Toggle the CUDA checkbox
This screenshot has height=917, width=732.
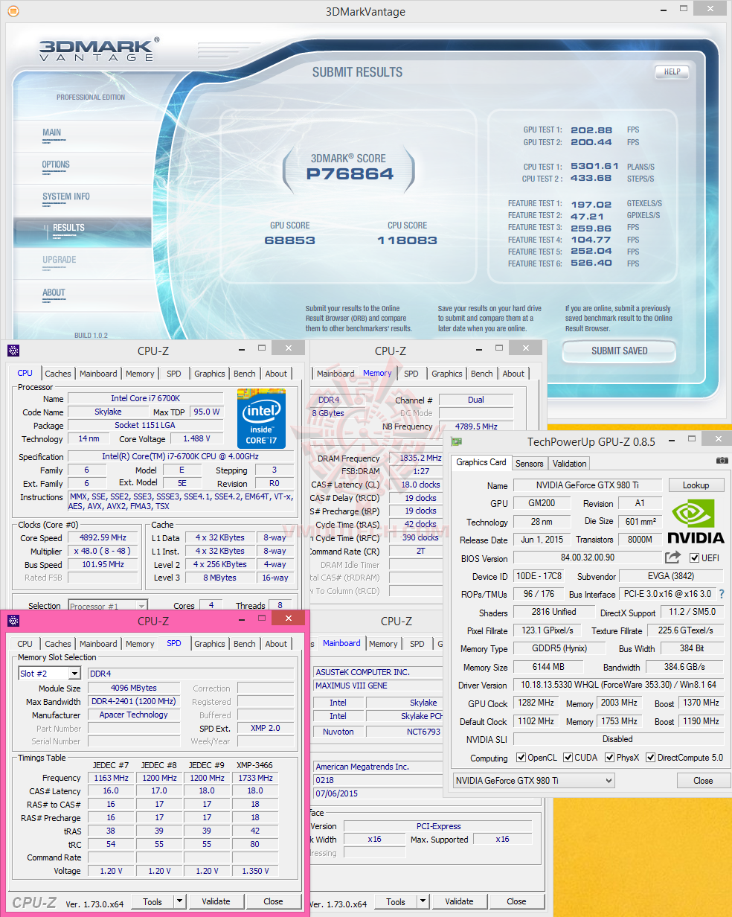point(568,758)
